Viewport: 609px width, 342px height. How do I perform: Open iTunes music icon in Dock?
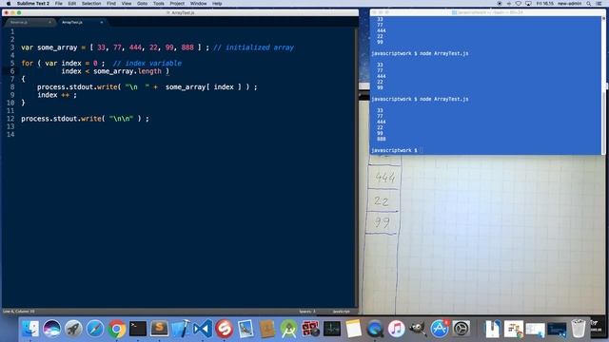tap(396, 329)
